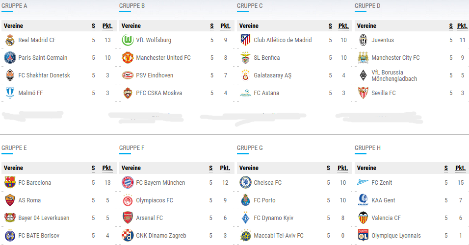Click the Real Madrid CF crest
The width and height of the screenshot is (469, 245).
click(10, 40)
